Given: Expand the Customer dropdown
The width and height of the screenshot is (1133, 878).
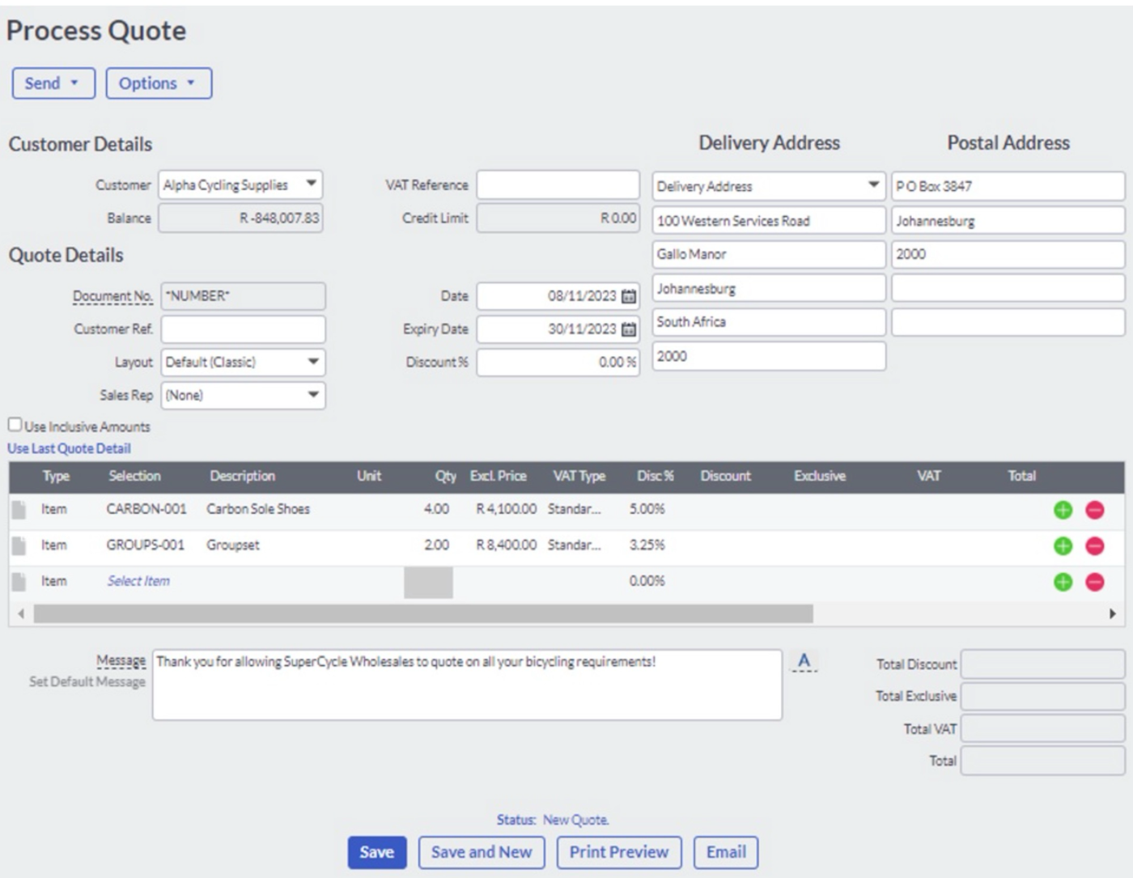Looking at the screenshot, I should (311, 185).
